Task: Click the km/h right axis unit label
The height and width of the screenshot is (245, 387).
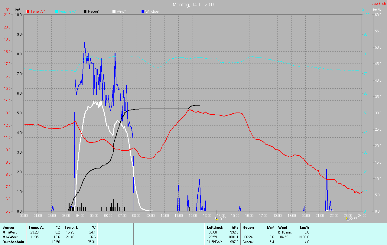Action: pos(377,10)
